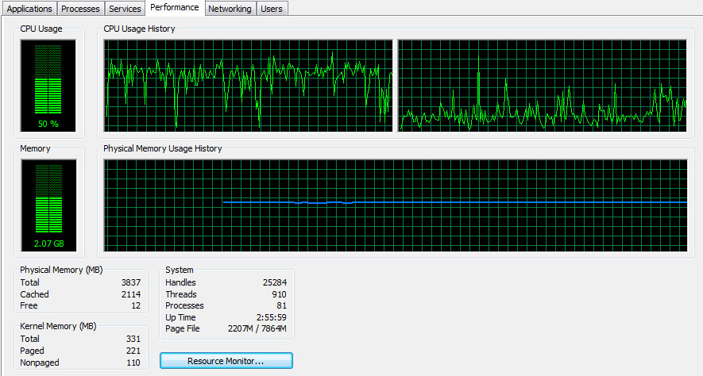The width and height of the screenshot is (703, 376).
Task: Click the CPU Usage History label
Action: 139,29
